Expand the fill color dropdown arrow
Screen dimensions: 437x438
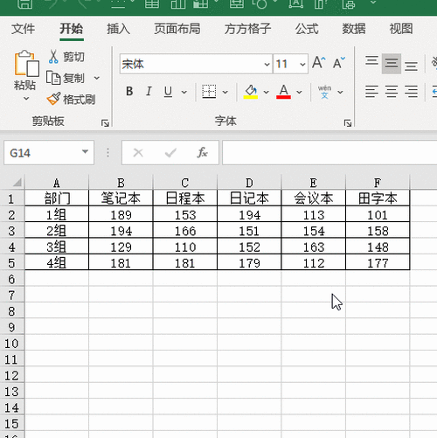point(266,92)
